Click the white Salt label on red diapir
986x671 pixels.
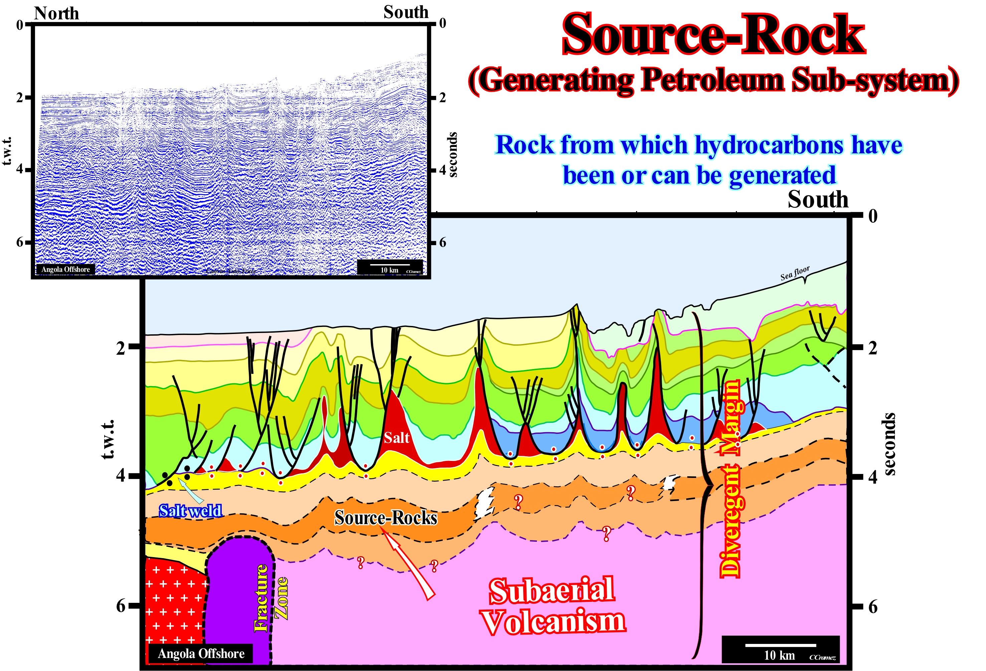(x=396, y=438)
